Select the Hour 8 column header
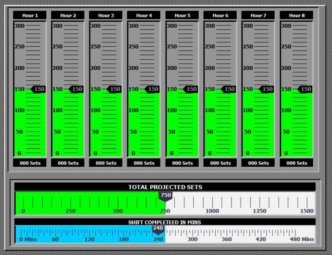Image resolution: width=332 pixels, height=255 pixels. click(296, 16)
